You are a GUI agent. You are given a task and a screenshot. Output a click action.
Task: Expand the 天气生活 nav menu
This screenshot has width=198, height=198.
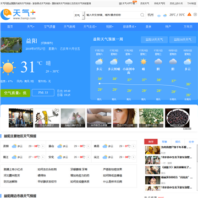point(90,27)
